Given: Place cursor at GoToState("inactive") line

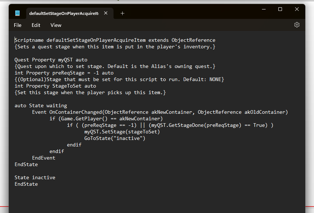Looking at the screenshot, I should [x=115, y=138].
